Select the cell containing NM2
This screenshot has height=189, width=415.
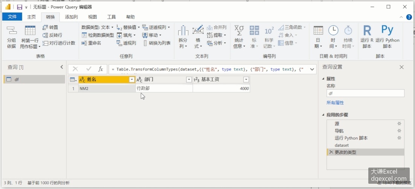coord(107,88)
